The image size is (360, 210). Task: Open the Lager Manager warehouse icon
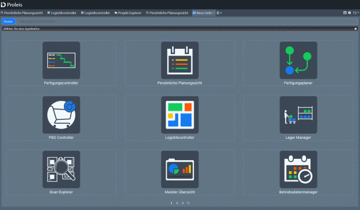(x=298, y=115)
